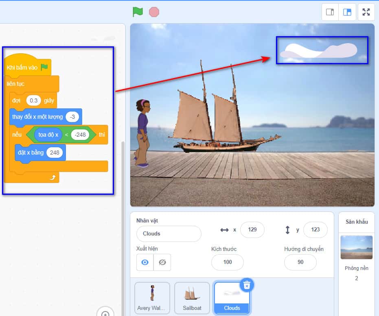Click the wait value 0.3 in block
This screenshot has width=379, height=316.
33,100
